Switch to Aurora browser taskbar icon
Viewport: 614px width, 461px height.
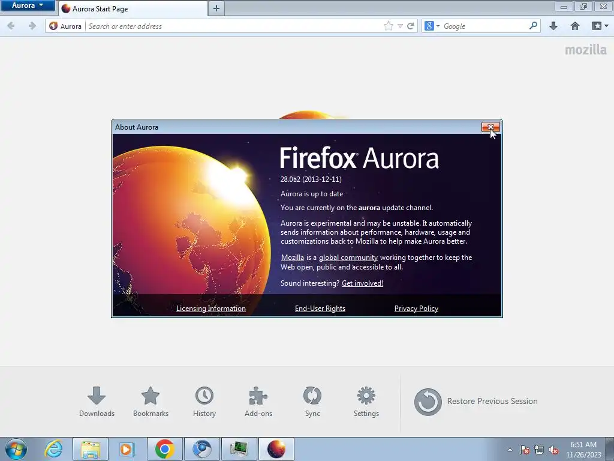click(276, 449)
